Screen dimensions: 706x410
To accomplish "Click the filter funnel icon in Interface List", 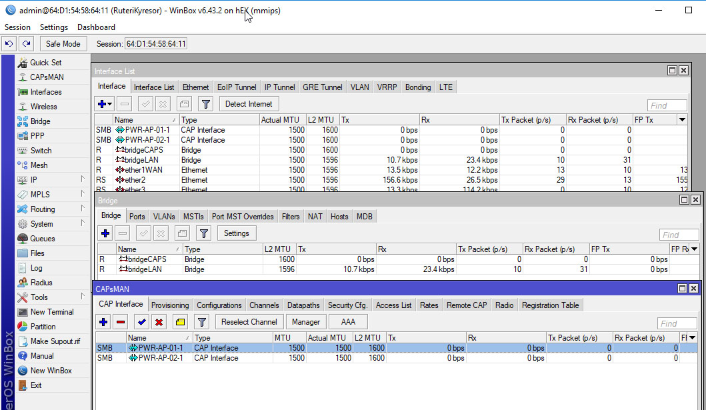I will 206,104.
